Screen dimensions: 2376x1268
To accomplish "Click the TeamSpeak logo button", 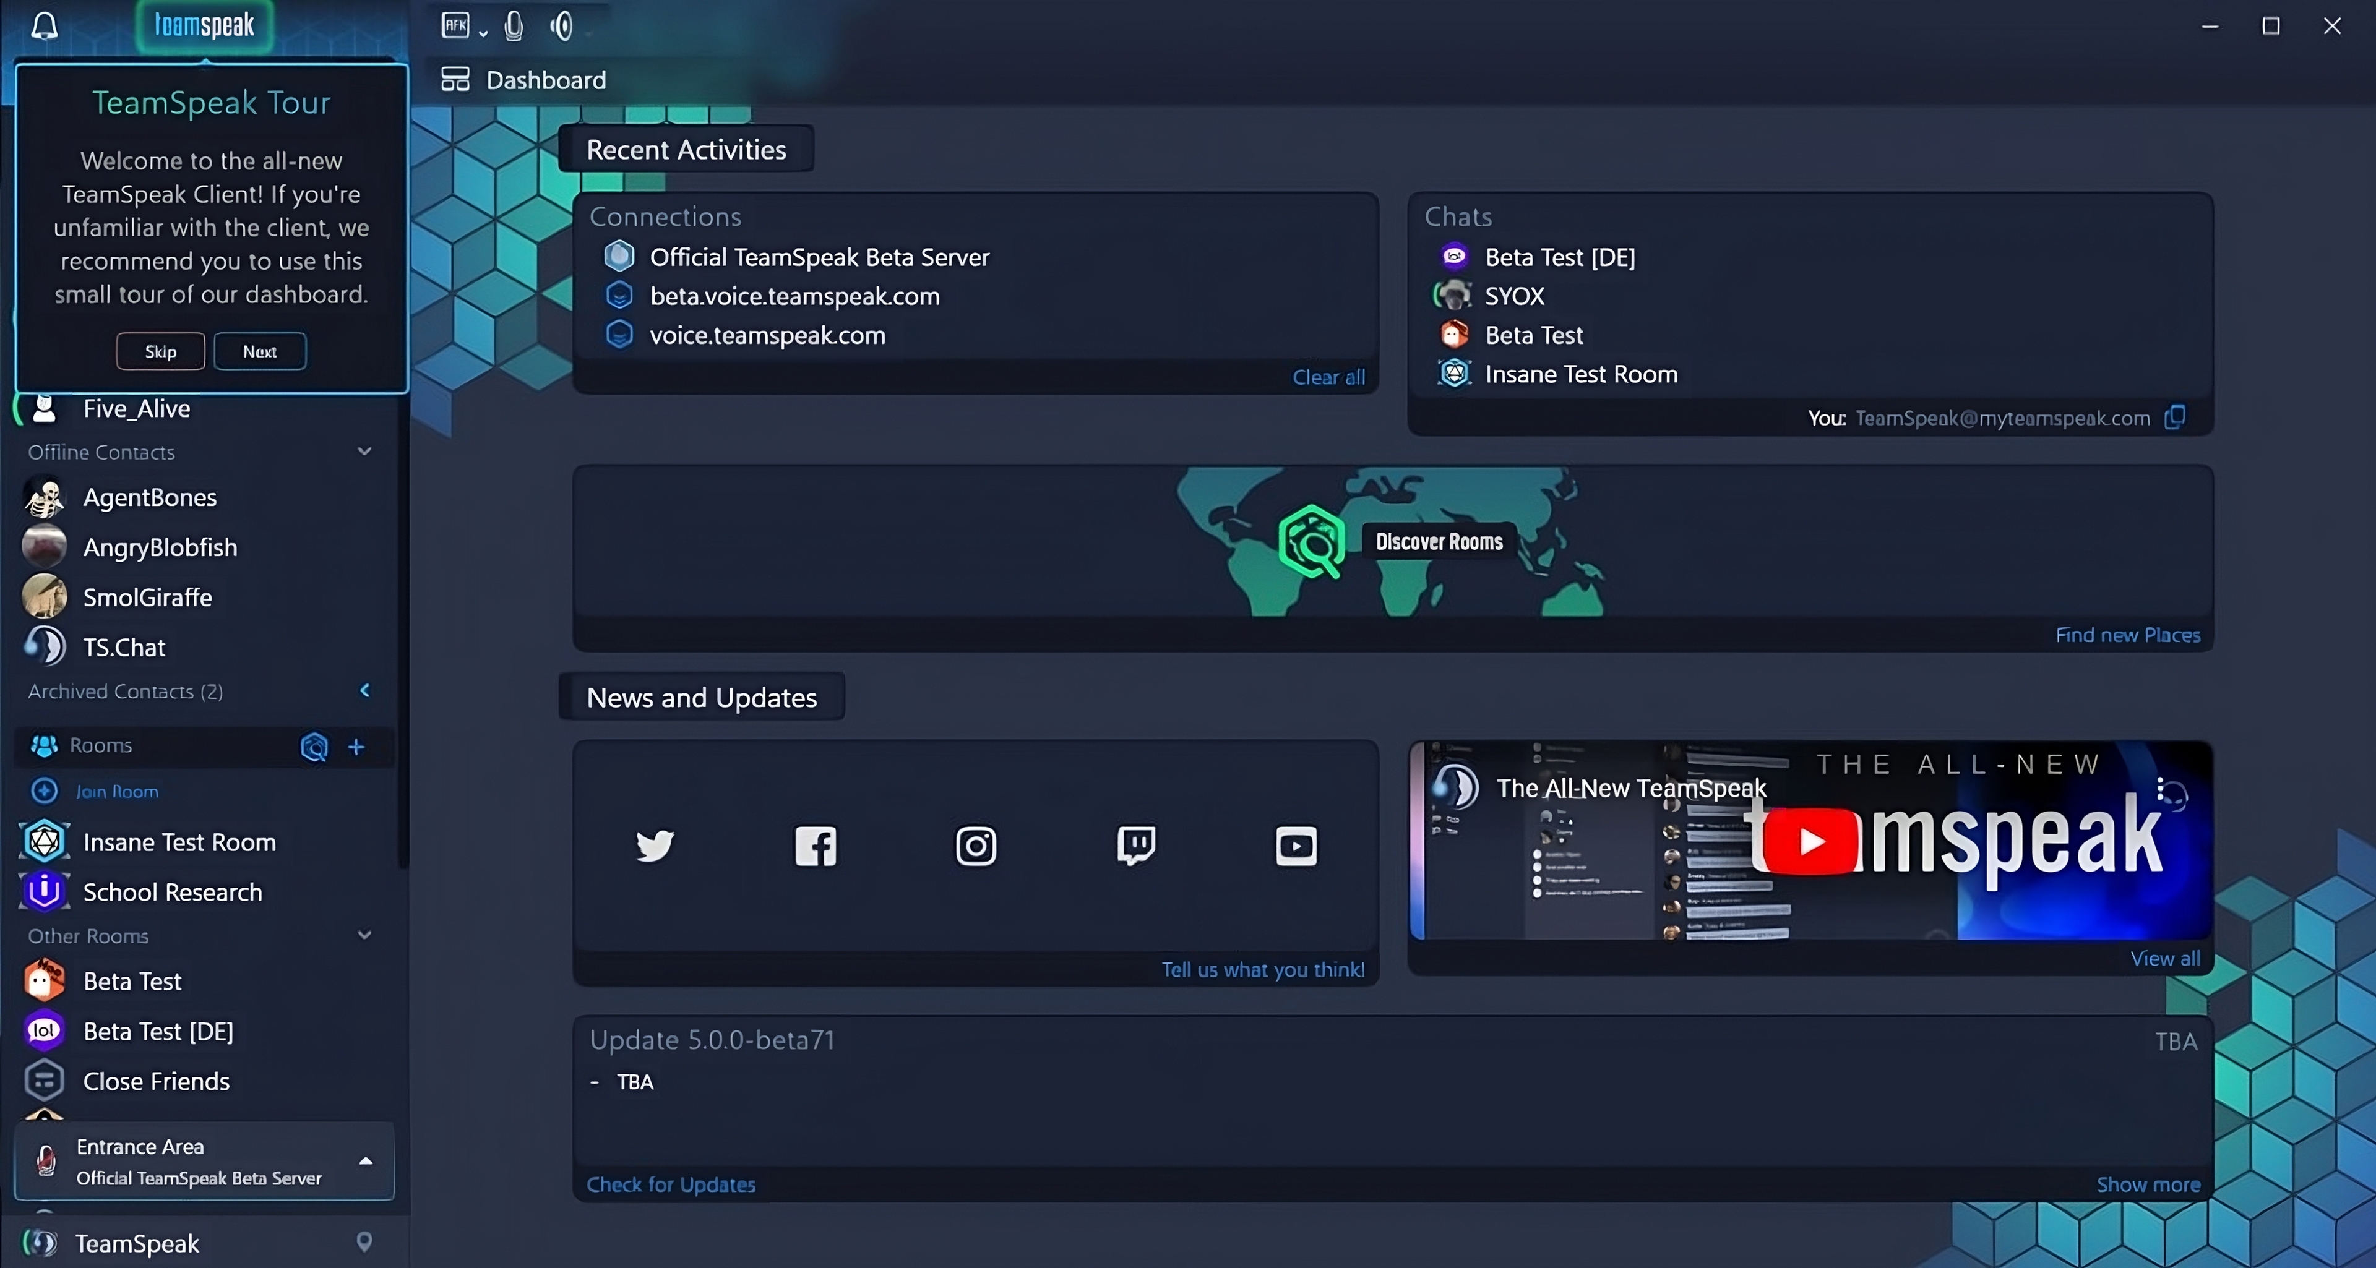I will coord(204,25).
